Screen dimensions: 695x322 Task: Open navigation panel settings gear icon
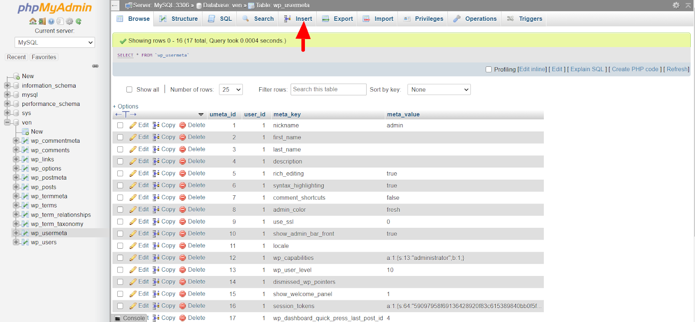(x=69, y=21)
